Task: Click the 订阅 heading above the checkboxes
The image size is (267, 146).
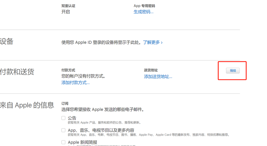Action: click(65, 103)
